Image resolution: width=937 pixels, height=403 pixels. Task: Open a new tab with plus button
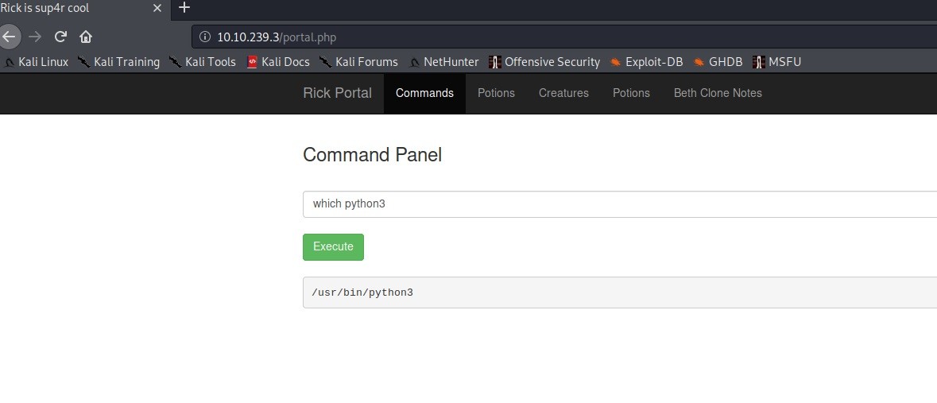(x=184, y=8)
